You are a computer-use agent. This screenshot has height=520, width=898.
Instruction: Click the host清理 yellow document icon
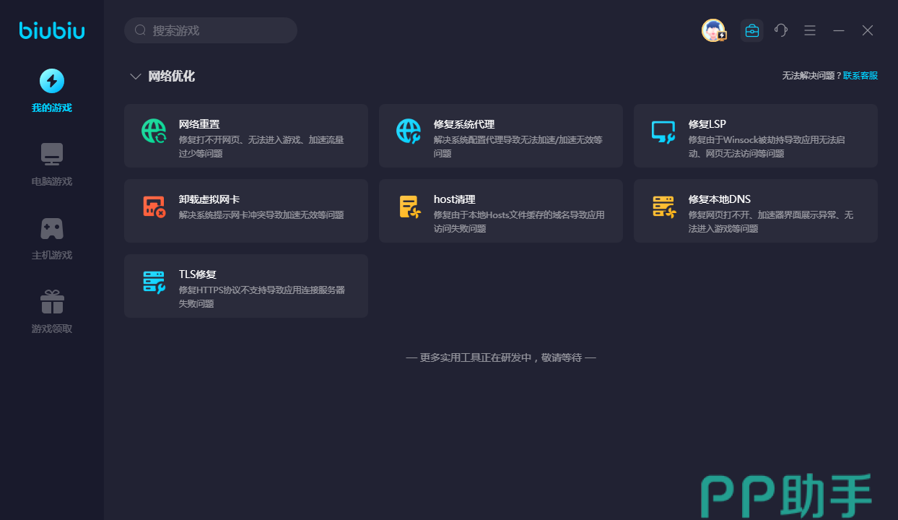tap(409, 207)
